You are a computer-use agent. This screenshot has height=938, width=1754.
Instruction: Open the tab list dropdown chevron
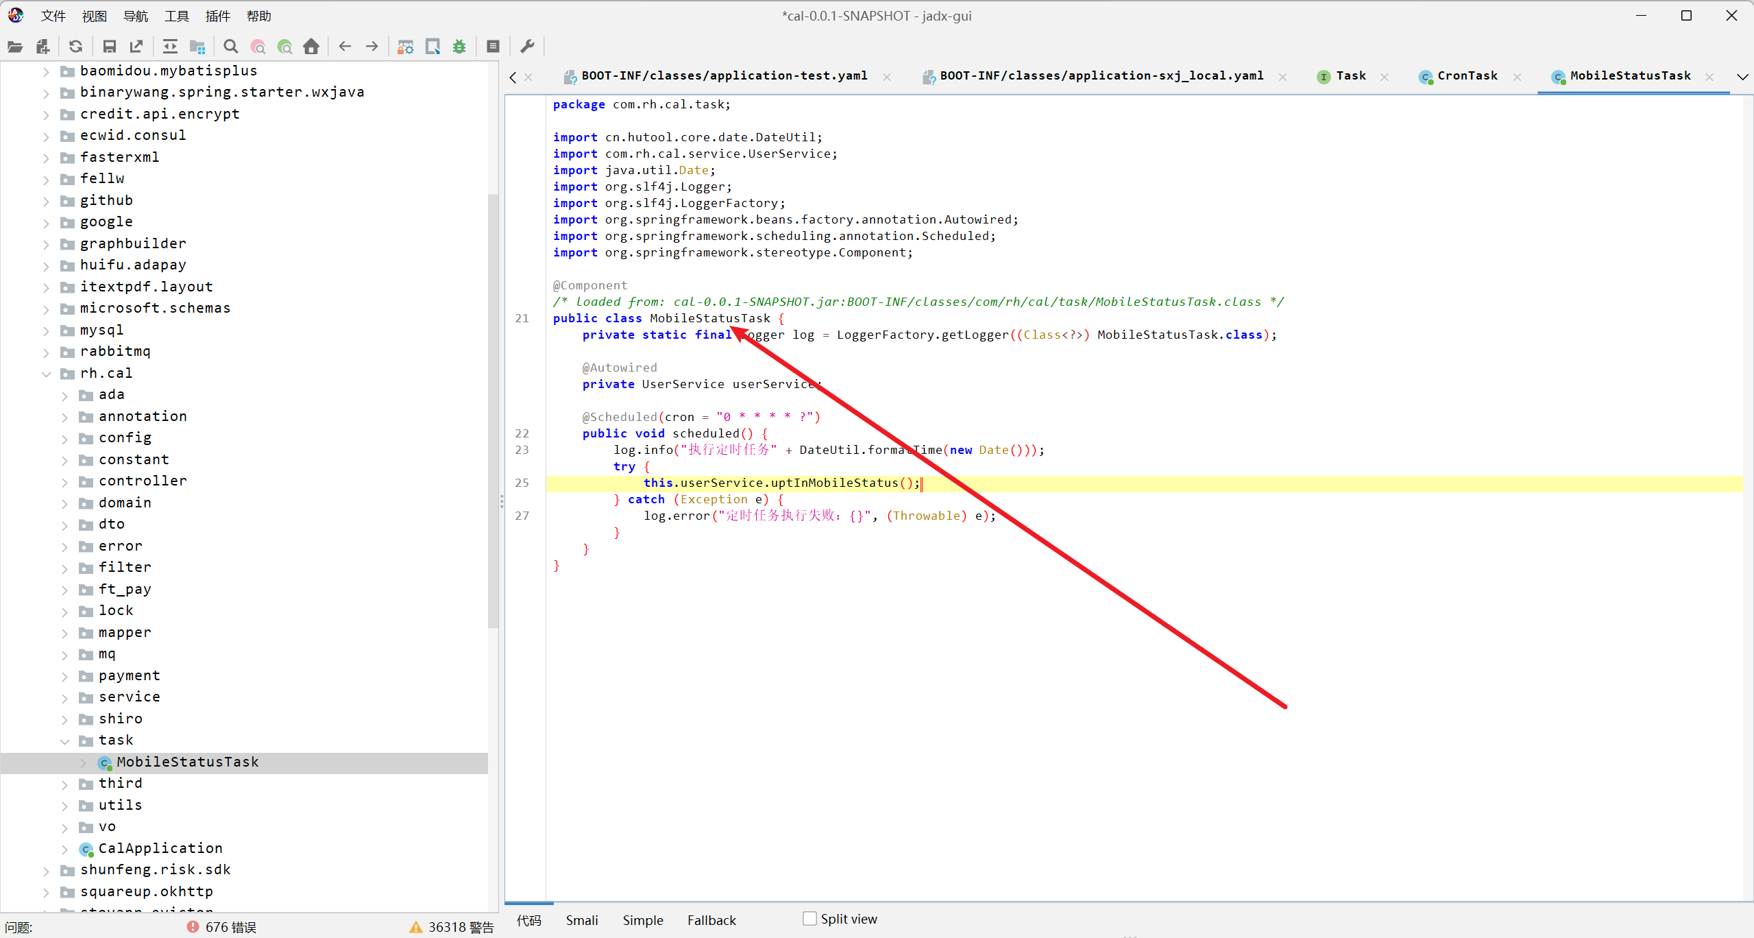[x=1742, y=77]
